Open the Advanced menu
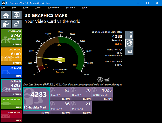This screenshot has height=123, width=162. (53, 8)
